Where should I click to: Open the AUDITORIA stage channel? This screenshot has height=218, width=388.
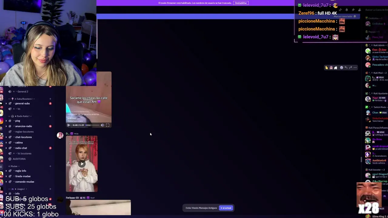[x=19, y=159]
